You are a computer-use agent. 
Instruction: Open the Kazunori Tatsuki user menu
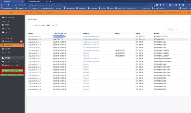coord(174,13)
